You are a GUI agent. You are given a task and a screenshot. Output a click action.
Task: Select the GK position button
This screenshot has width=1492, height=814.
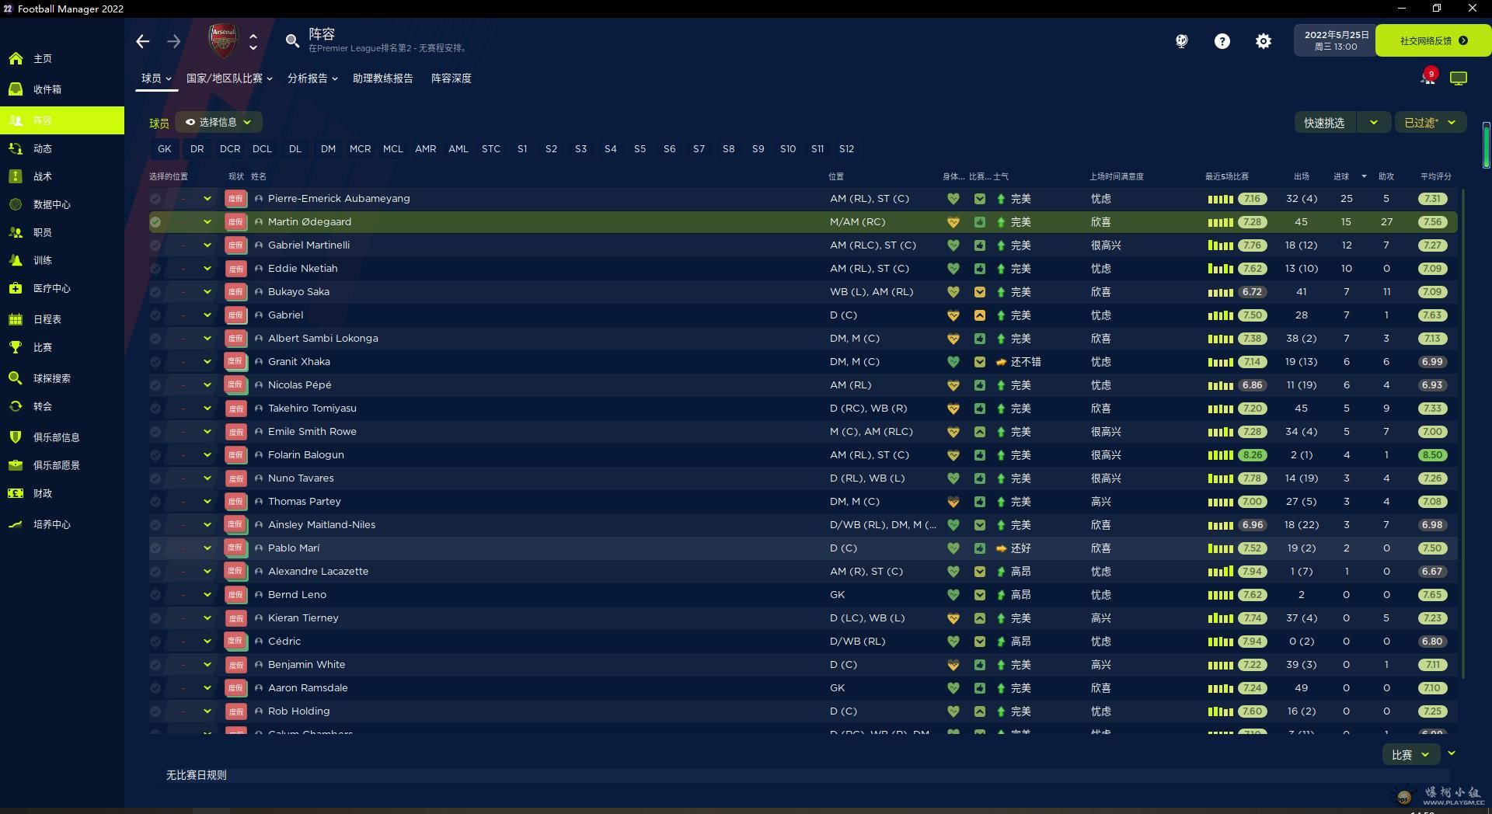coord(165,148)
